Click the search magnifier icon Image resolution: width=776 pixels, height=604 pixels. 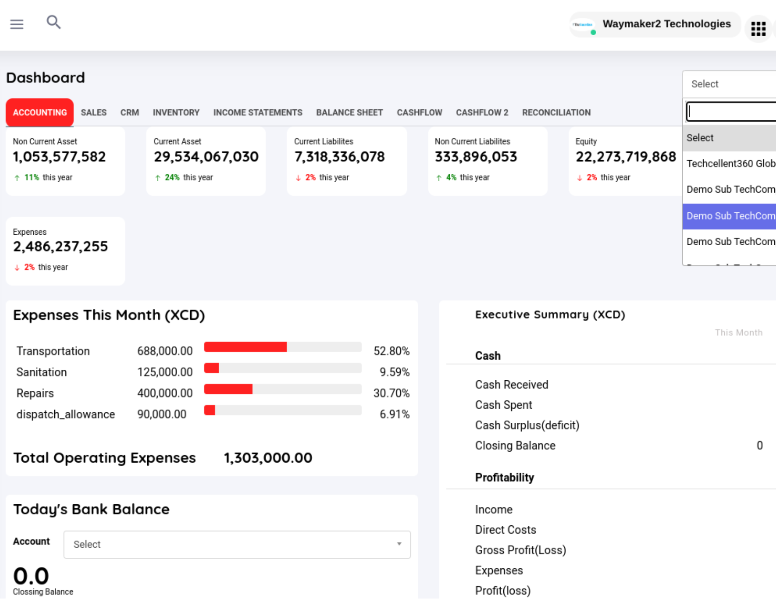point(53,22)
